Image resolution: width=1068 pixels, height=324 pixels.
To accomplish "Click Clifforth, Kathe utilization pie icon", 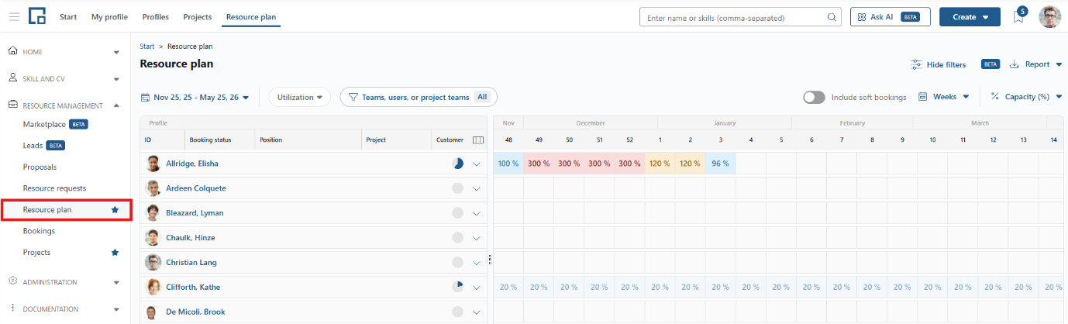I will coord(457,287).
